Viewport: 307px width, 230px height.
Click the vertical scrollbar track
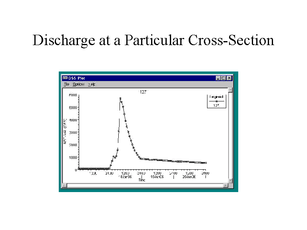(x=230, y=136)
